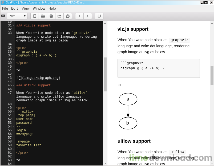
Task: Click the new file icon in toolbar
Action: point(35,16)
